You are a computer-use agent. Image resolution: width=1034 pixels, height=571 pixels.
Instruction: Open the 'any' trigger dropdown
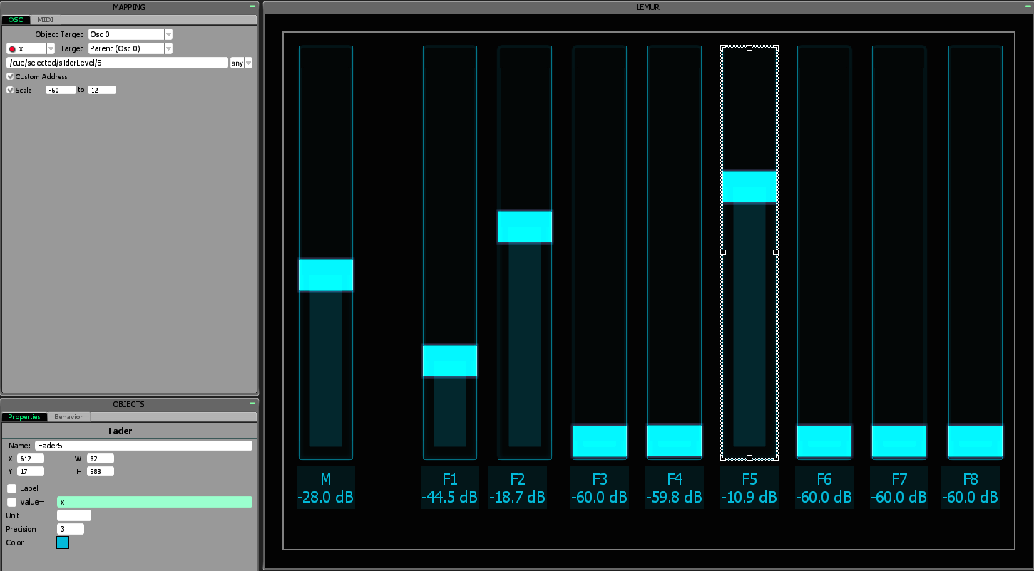pyautogui.click(x=248, y=63)
